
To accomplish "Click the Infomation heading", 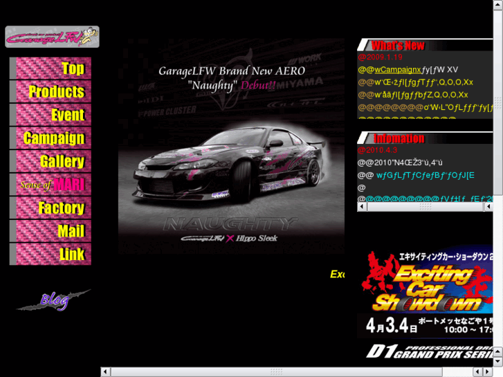I will [x=399, y=138].
